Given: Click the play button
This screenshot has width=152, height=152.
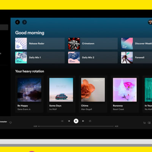Looking at the screenshot, I should (76, 121).
